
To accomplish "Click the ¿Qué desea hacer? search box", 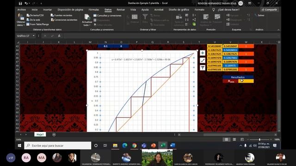I will pos(228,10).
